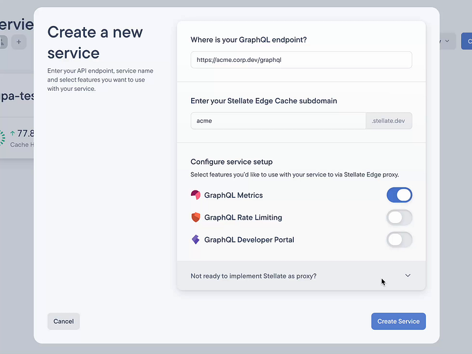Focus the GraphQL endpoint URL field
This screenshot has height=354, width=472.
(x=301, y=60)
